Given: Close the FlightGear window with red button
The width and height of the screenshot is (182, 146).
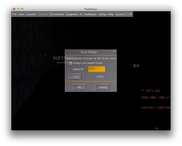Looking at the screenshot, I should [14, 9].
